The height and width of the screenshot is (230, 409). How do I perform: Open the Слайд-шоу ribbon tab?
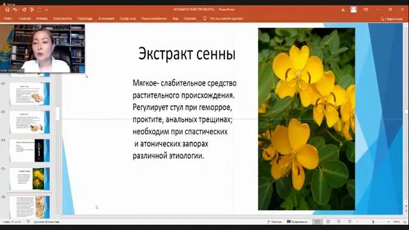click(x=128, y=19)
